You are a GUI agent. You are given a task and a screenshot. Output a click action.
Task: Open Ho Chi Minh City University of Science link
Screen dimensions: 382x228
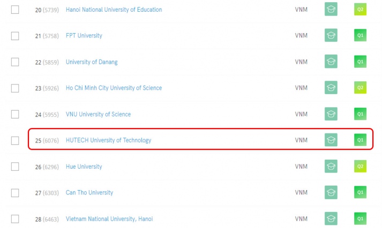pos(114,88)
